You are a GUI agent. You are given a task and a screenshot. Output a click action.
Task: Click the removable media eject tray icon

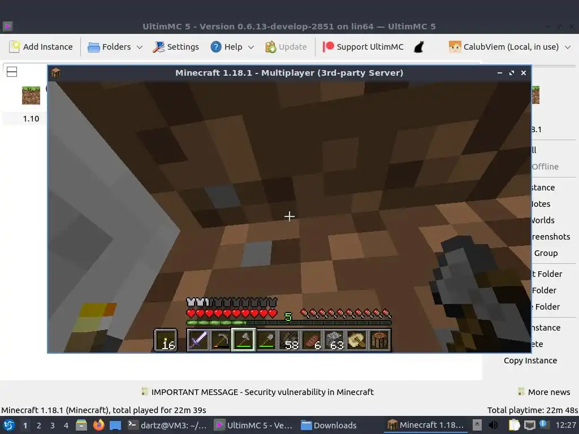tap(477, 425)
